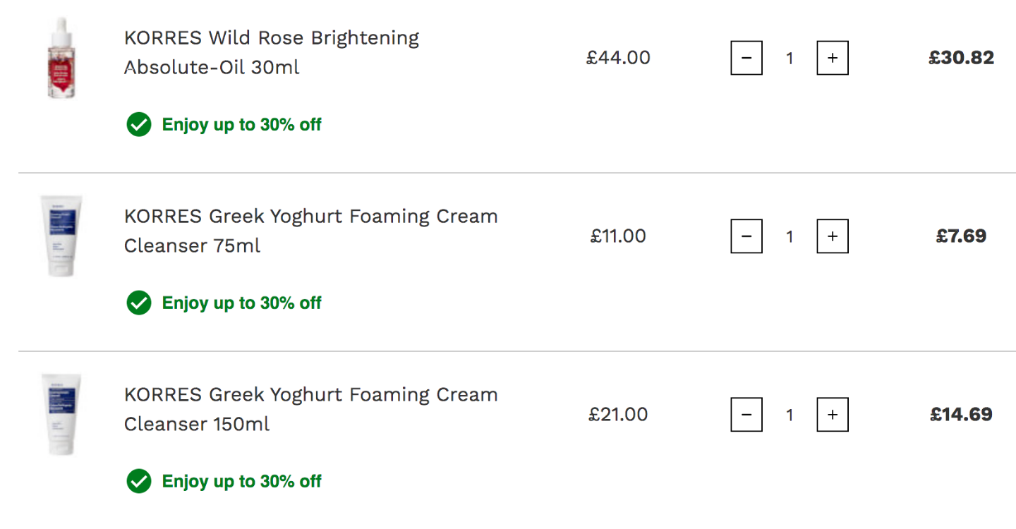Increase quantity of Foaming Cream Cleanser 150ml
Screen dimensions: 1016x529
pos(833,415)
